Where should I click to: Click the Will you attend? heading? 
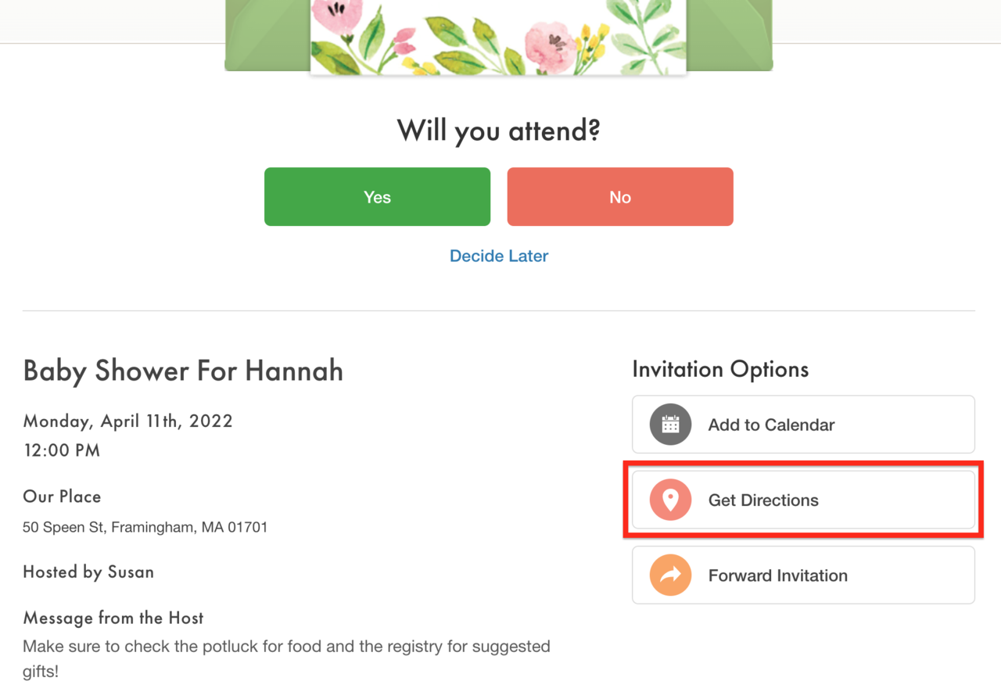click(x=499, y=131)
